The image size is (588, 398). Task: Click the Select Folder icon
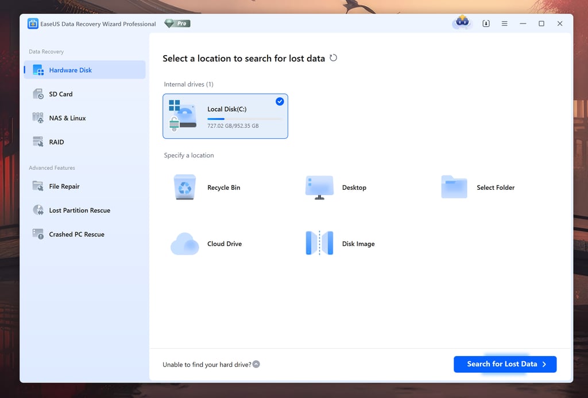pos(454,187)
